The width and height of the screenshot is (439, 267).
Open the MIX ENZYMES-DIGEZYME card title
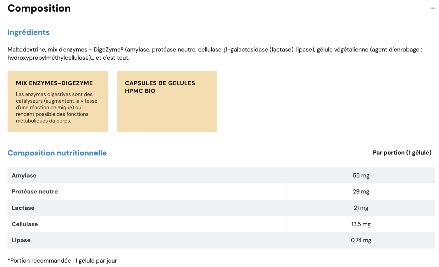point(54,83)
